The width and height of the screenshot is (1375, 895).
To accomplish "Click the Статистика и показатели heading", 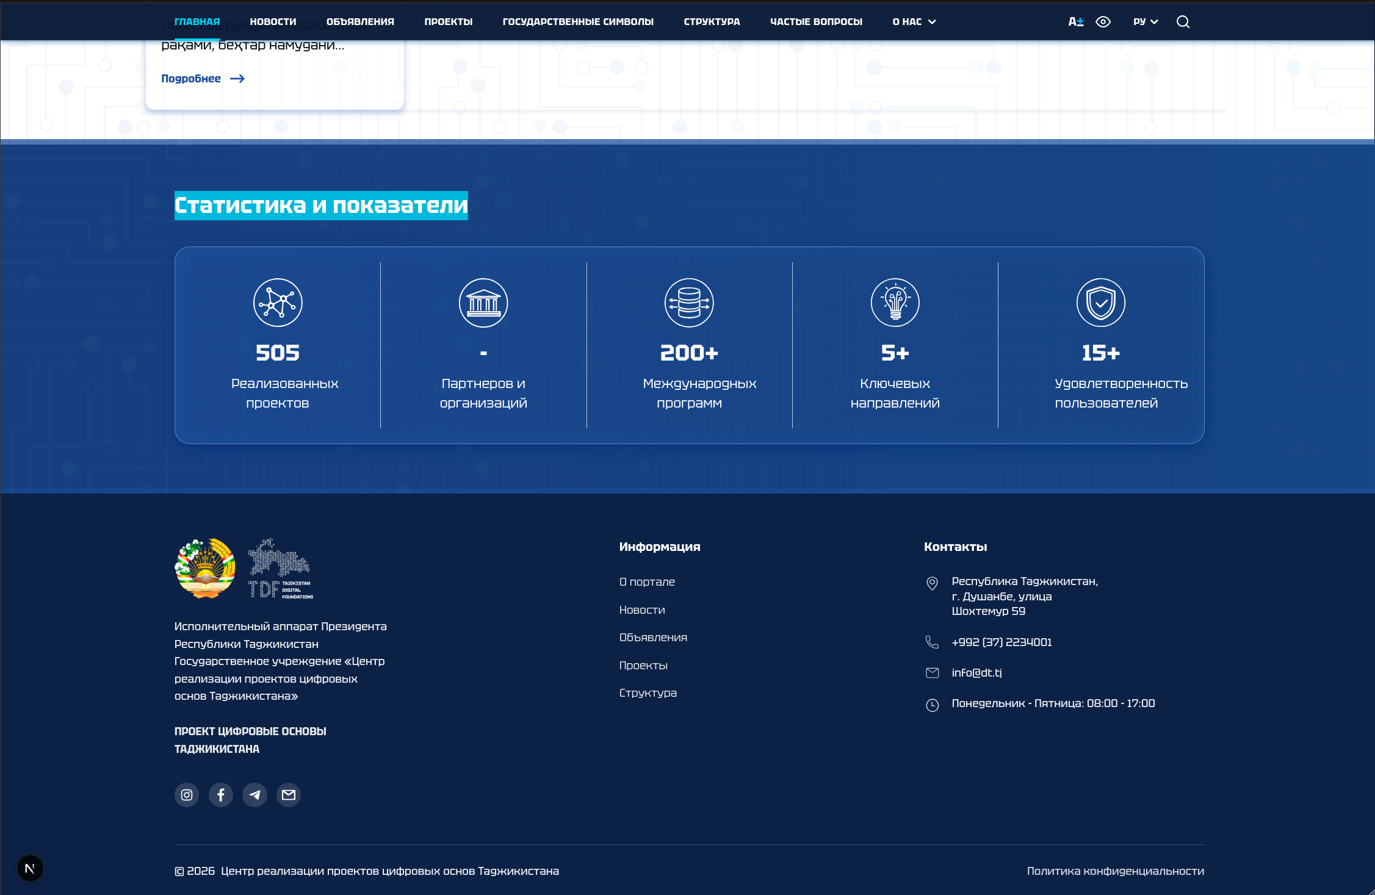I will click(321, 206).
